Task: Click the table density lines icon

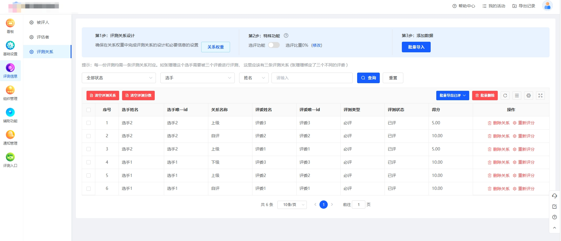Action: pos(517,96)
